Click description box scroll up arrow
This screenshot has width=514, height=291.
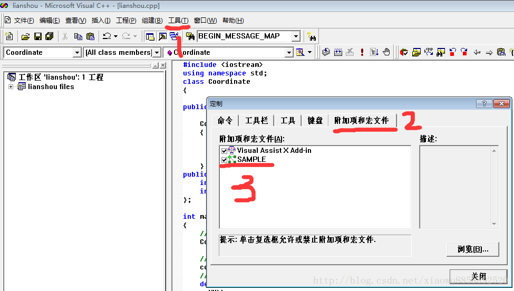coord(494,151)
